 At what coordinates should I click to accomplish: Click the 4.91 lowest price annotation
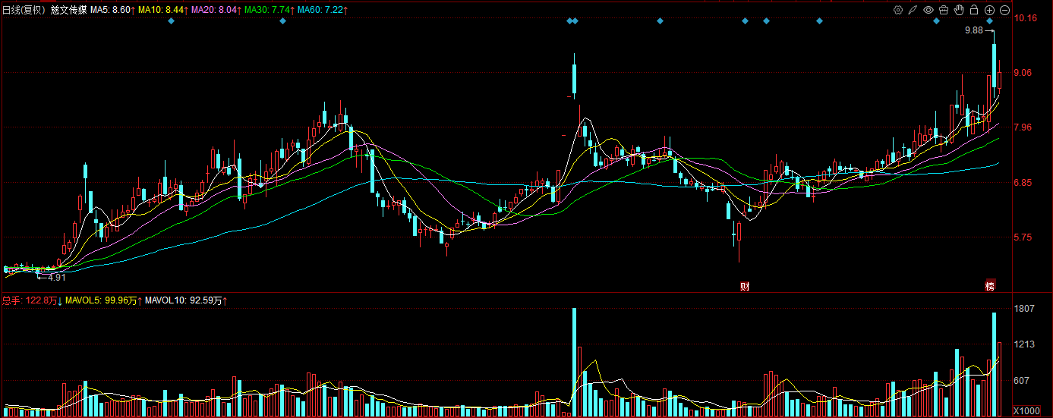click(x=58, y=278)
